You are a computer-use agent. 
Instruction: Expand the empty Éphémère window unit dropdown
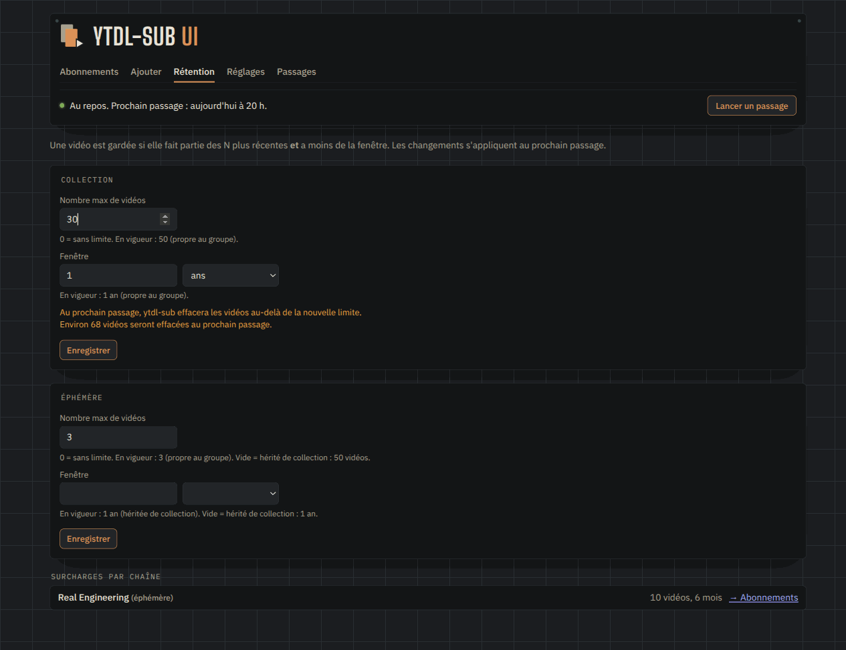pyautogui.click(x=231, y=494)
